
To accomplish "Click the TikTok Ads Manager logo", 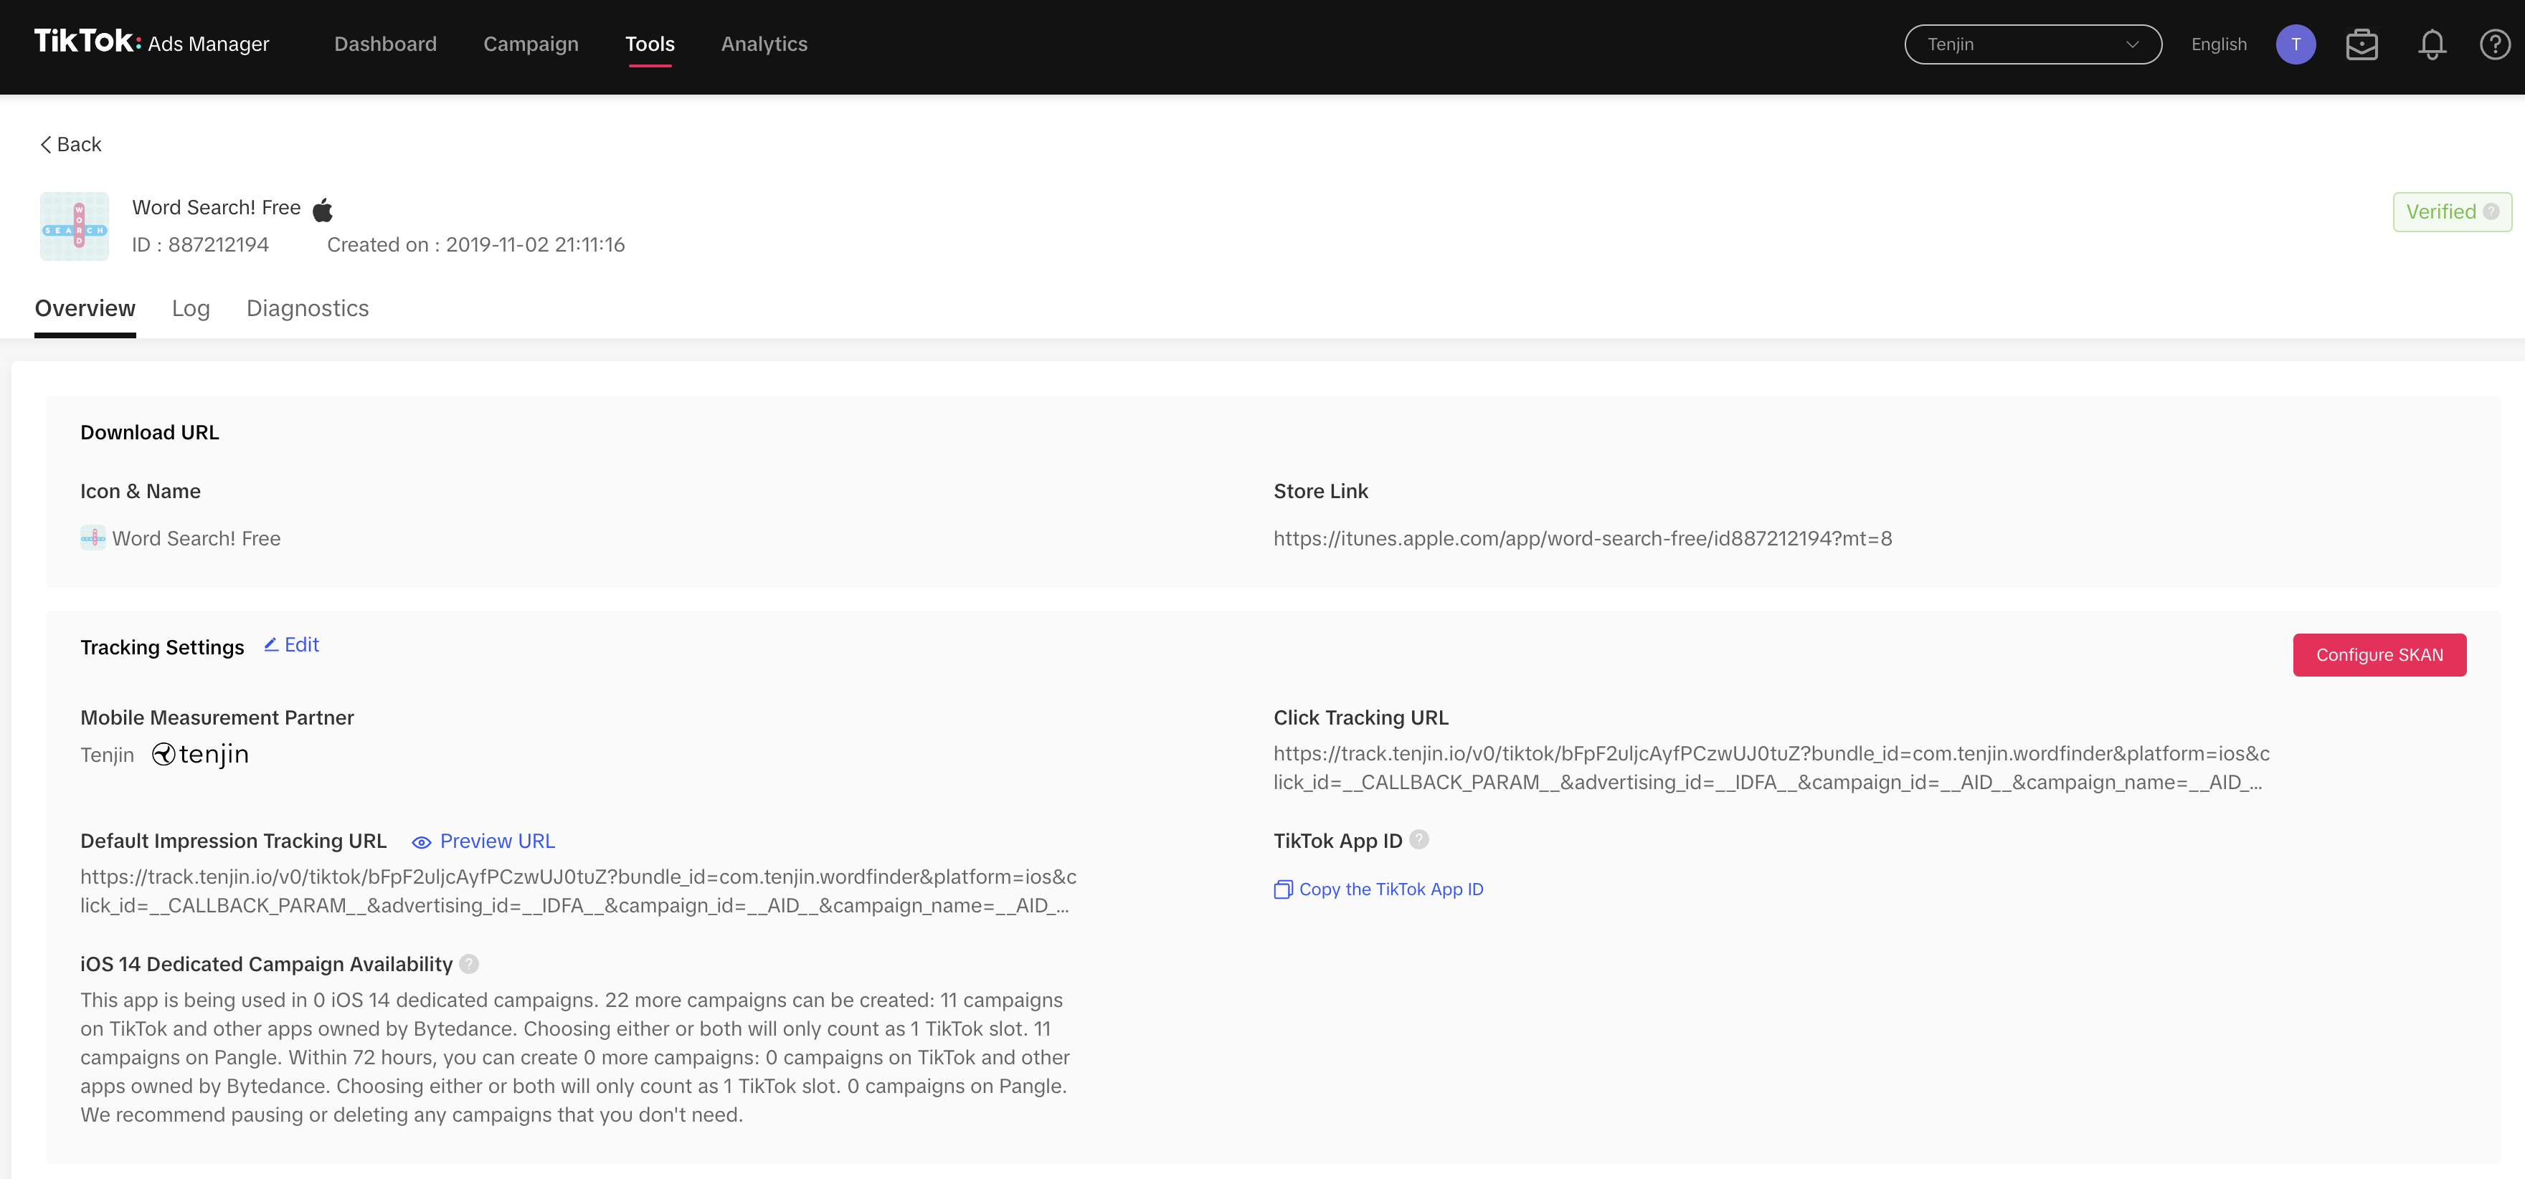I will point(152,42).
